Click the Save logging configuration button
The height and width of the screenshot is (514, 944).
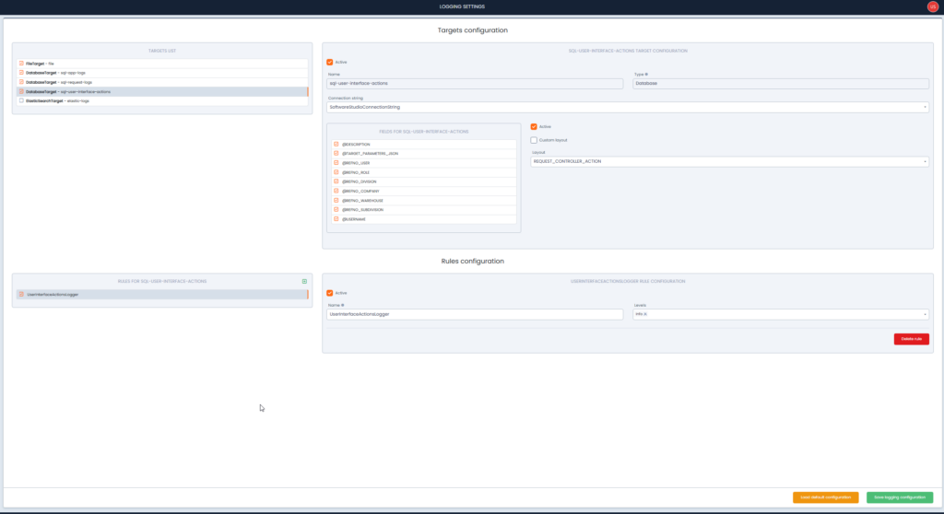click(899, 497)
